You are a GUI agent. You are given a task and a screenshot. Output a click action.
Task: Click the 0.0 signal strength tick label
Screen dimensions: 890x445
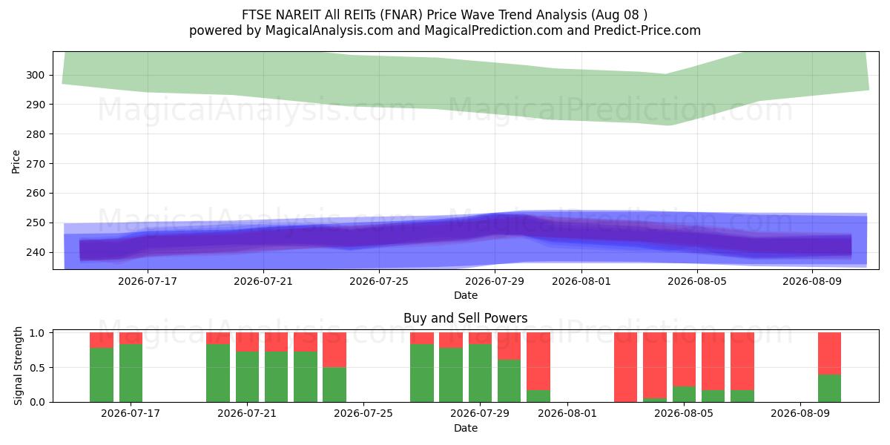(x=38, y=402)
